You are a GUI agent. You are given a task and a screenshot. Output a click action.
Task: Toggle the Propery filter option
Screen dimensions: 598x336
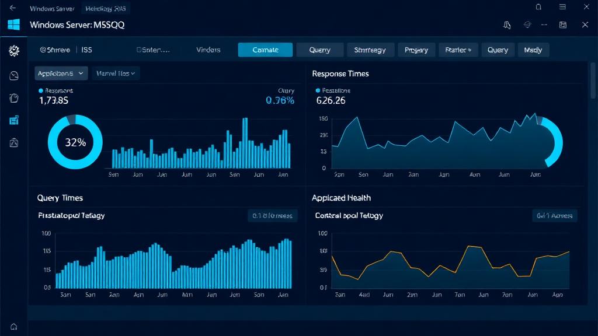coord(416,50)
